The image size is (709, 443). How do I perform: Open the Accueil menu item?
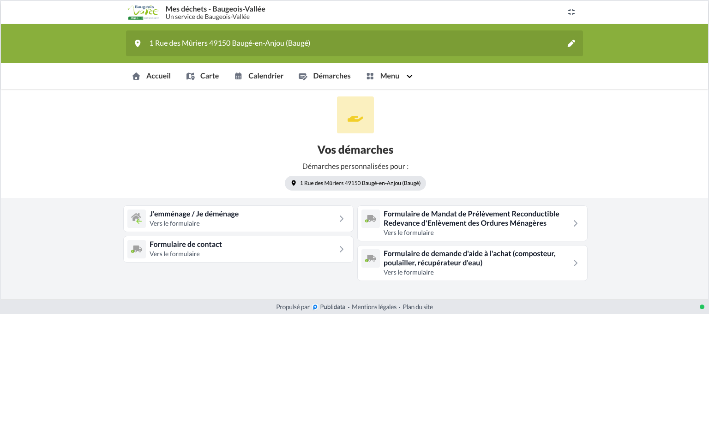tap(151, 76)
